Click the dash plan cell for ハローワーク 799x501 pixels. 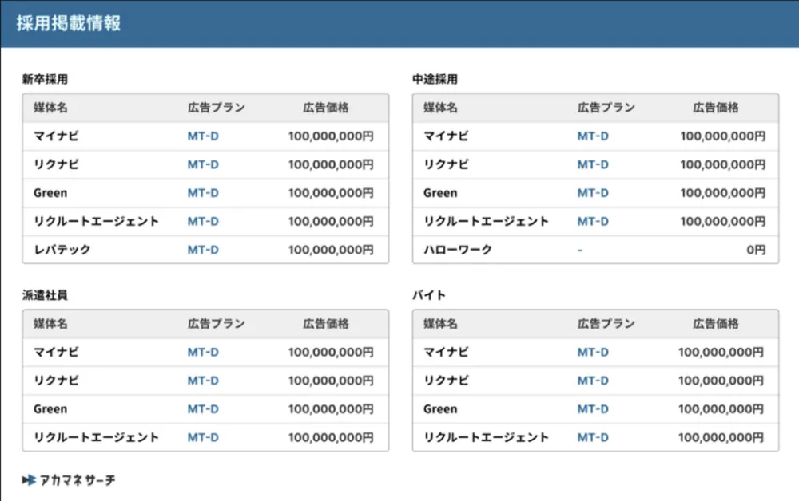pos(580,250)
